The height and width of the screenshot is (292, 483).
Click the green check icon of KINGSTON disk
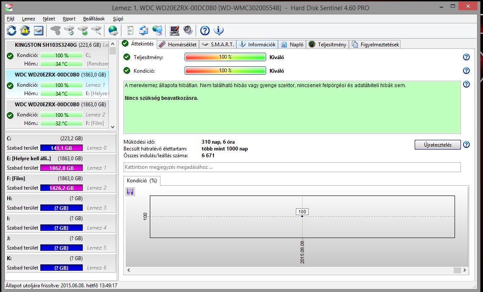(10, 56)
